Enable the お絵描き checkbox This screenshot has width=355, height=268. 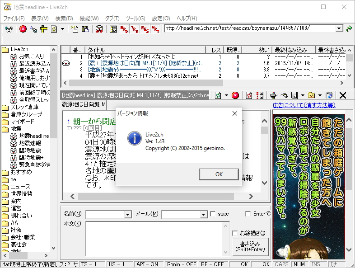tap(235, 233)
